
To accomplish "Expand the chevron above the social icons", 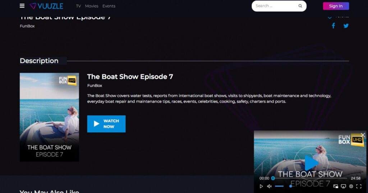I will (x=330, y=17).
